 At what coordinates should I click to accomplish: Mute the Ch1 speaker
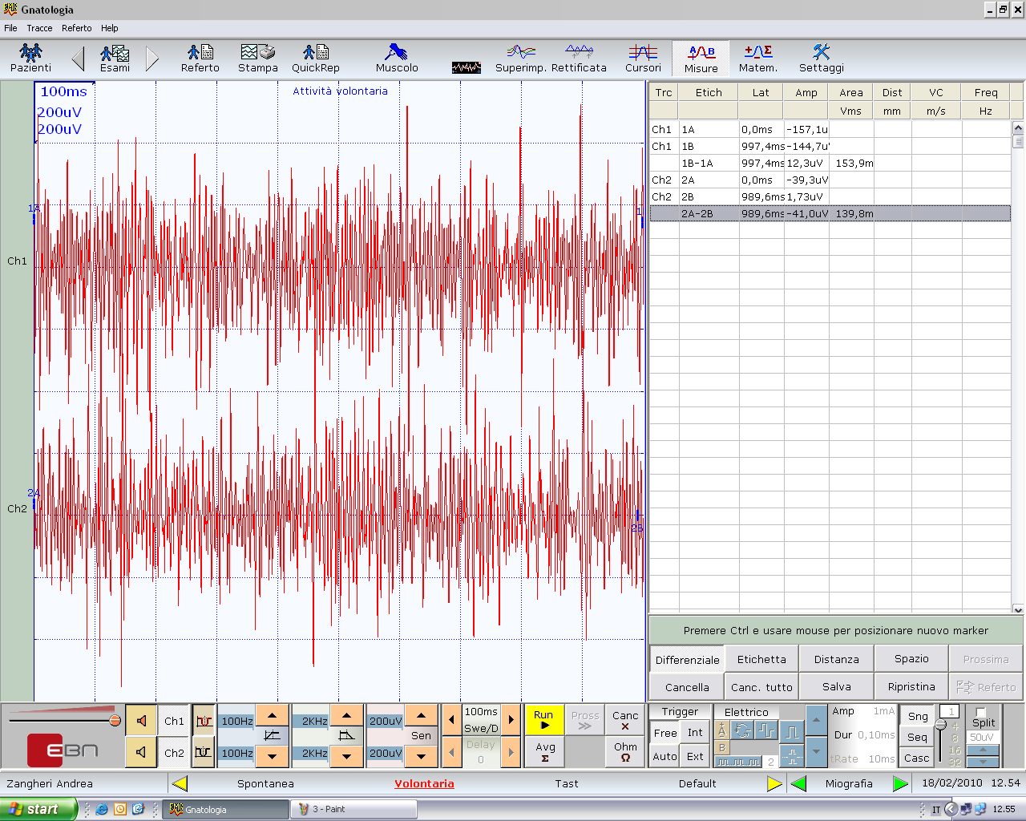coord(141,721)
